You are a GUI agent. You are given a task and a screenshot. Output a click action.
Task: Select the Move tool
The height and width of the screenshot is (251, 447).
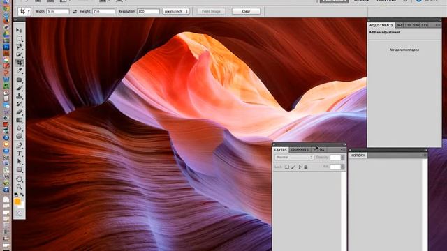click(19, 30)
